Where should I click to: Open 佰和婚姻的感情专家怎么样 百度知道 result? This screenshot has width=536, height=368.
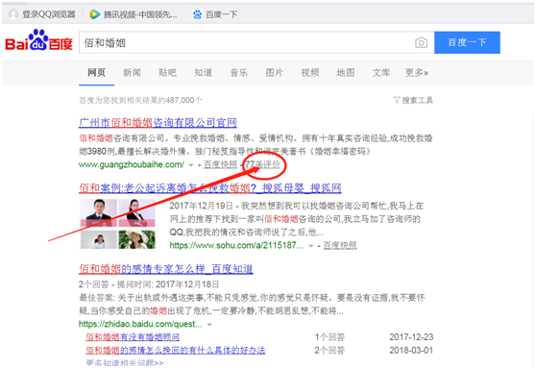click(x=166, y=269)
